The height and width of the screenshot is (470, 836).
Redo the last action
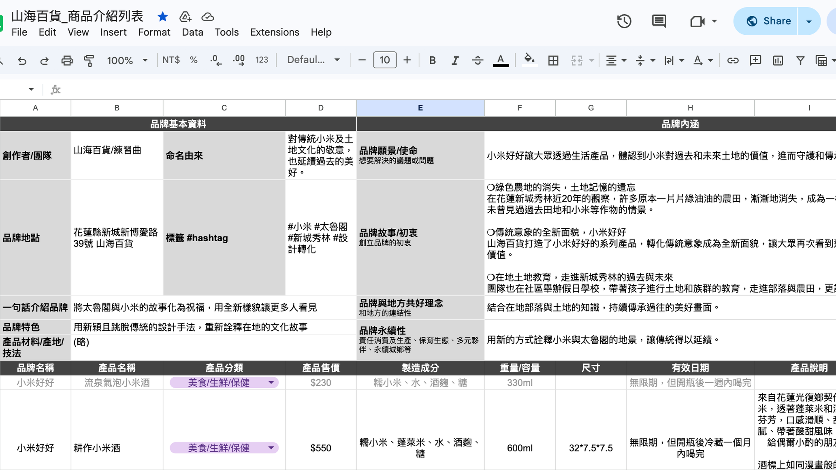(44, 60)
